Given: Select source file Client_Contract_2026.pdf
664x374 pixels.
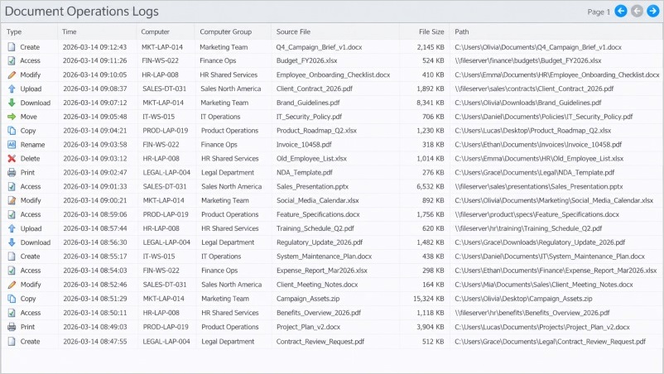Looking at the screenshot, I should coord(315,89).
